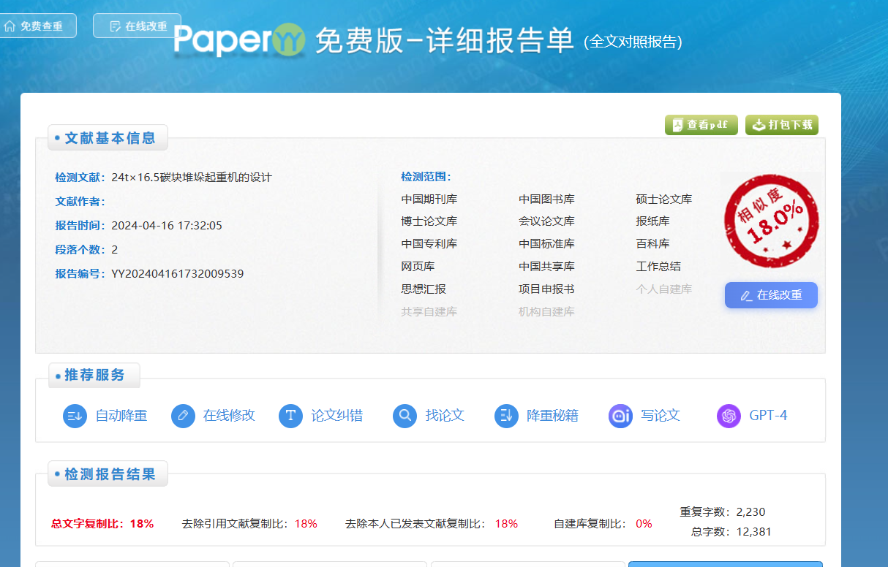
Task: Open 降重秘籍 from recommended services
Action: (506, 416)
